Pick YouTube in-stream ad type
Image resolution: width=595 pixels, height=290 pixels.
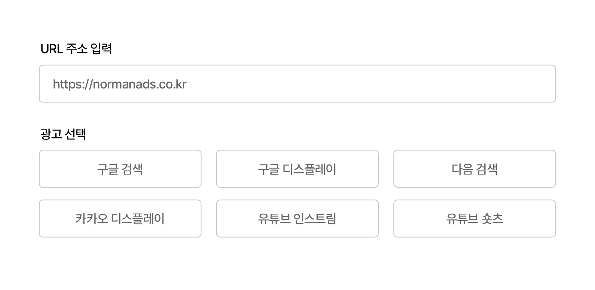[x=297, y=218]
